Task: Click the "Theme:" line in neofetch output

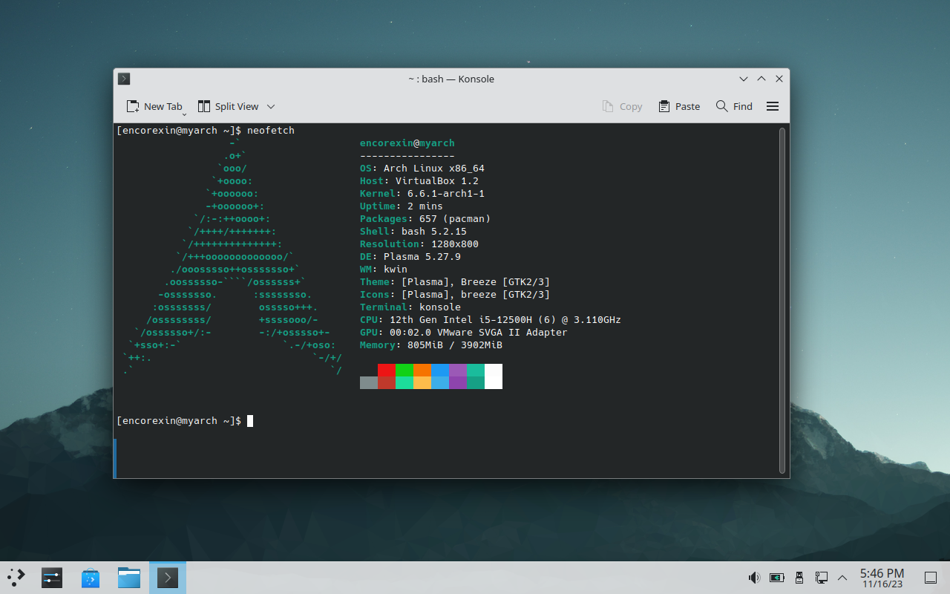Action: click(x=455, y=282)
